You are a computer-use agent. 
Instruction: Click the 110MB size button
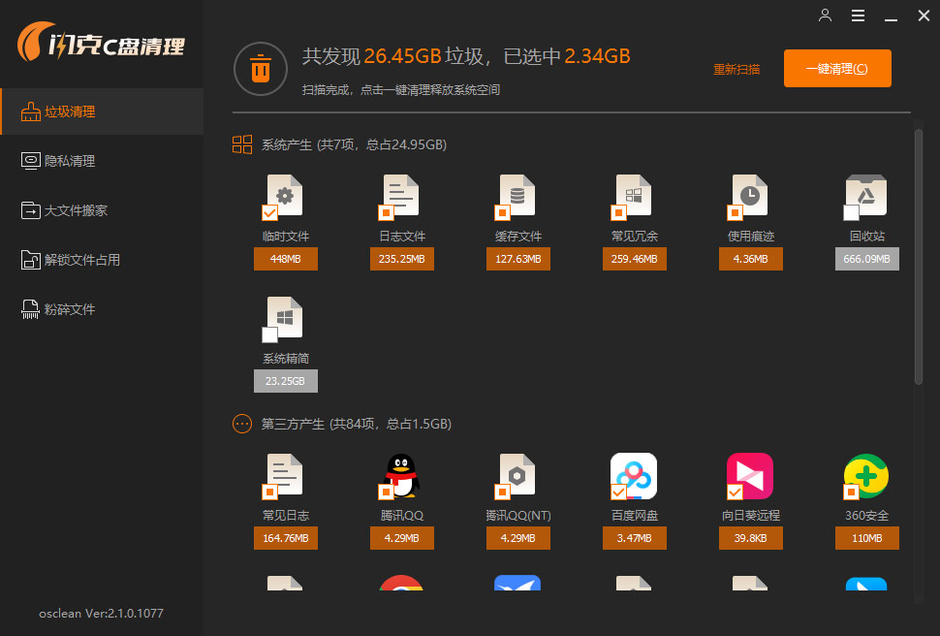point(867,538)
